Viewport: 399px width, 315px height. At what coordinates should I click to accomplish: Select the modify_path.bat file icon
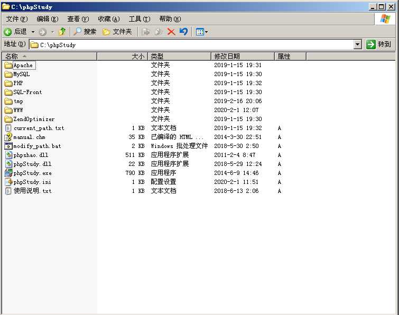(8, 146)
